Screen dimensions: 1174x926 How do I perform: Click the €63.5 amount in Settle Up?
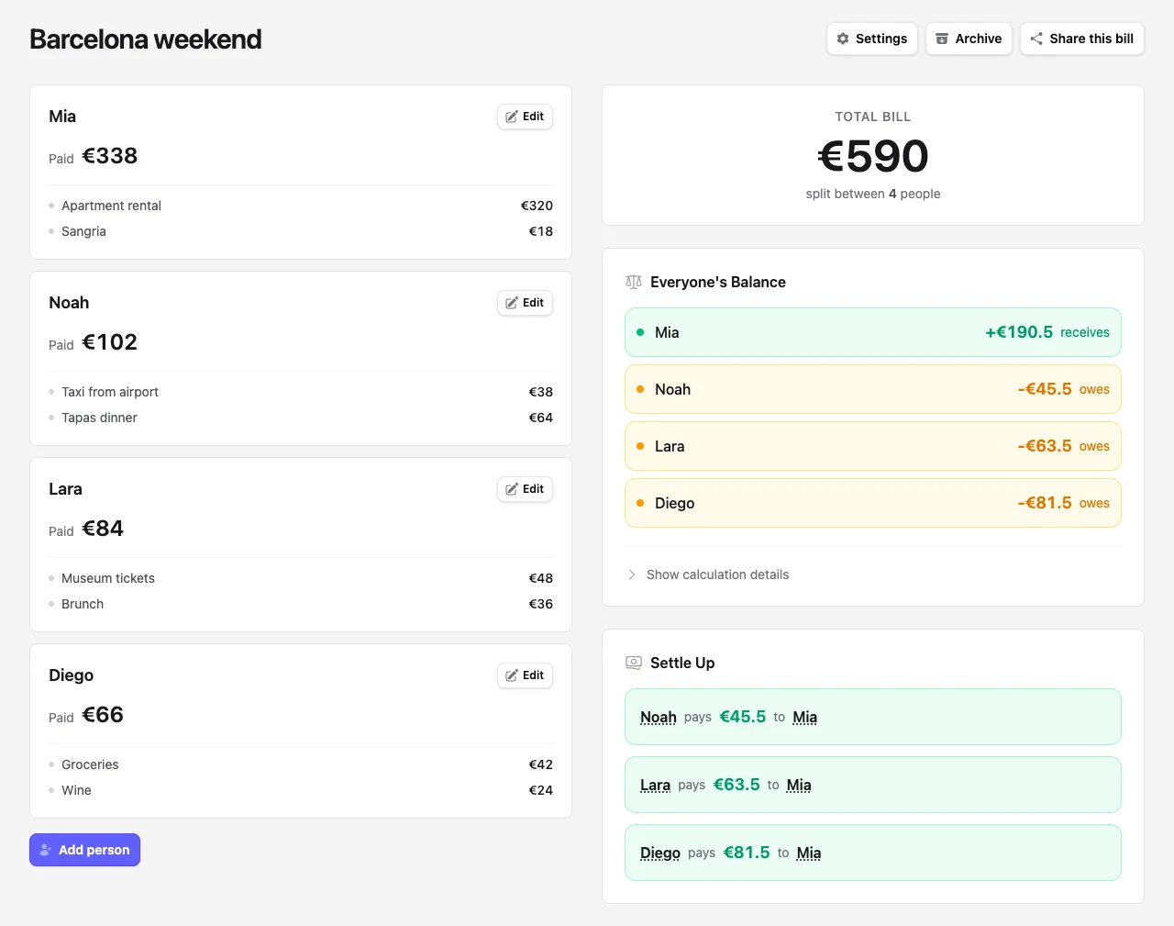pyautogui.click(x=737, y=785)
